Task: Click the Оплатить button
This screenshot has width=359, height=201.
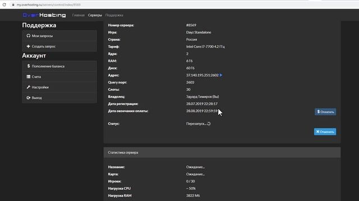Action: (x=325, y=112)
